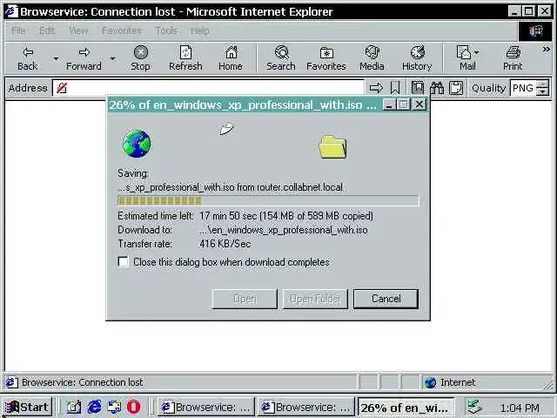
Task: Click the Download to file path text
Action: [x=284, y=230]
